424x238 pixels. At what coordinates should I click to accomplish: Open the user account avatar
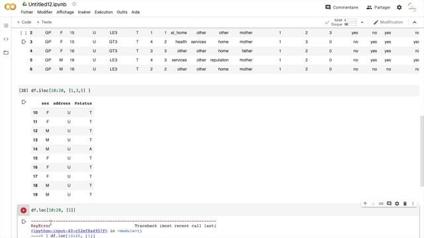412,7
